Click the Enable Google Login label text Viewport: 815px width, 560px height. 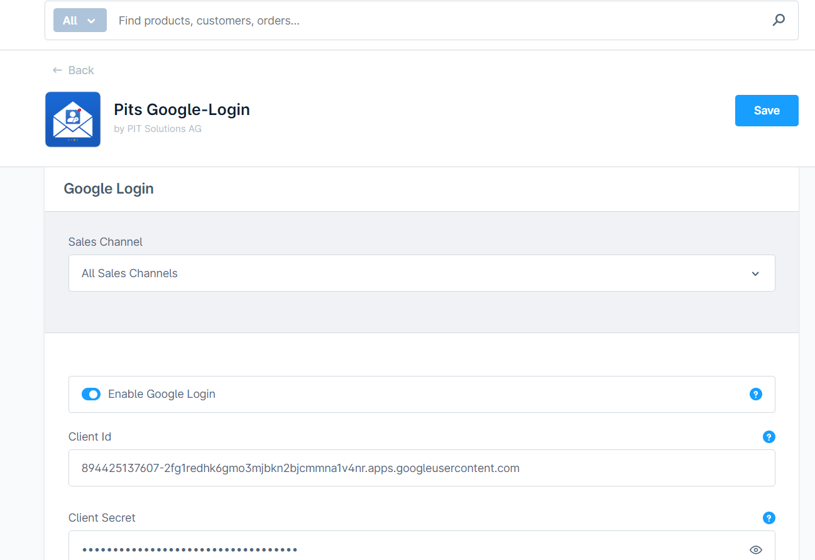click(x=161, y=394)
